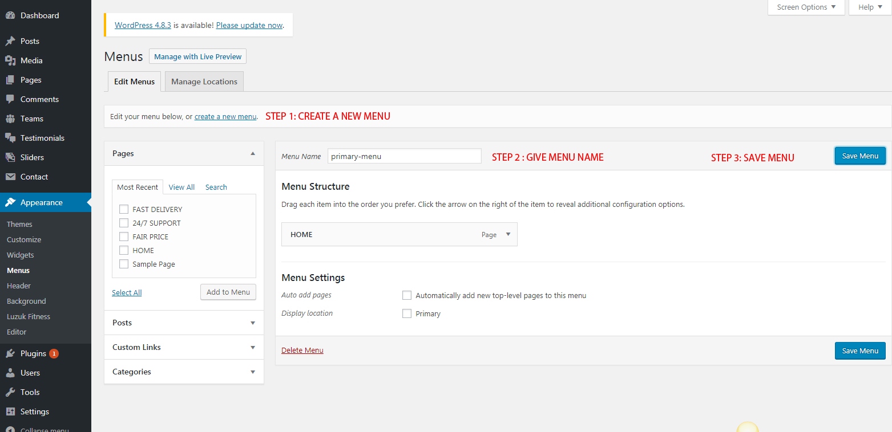The image size is (892, 432).
Task: Click the Posts pushpin icon
Action: click(10, 41)
